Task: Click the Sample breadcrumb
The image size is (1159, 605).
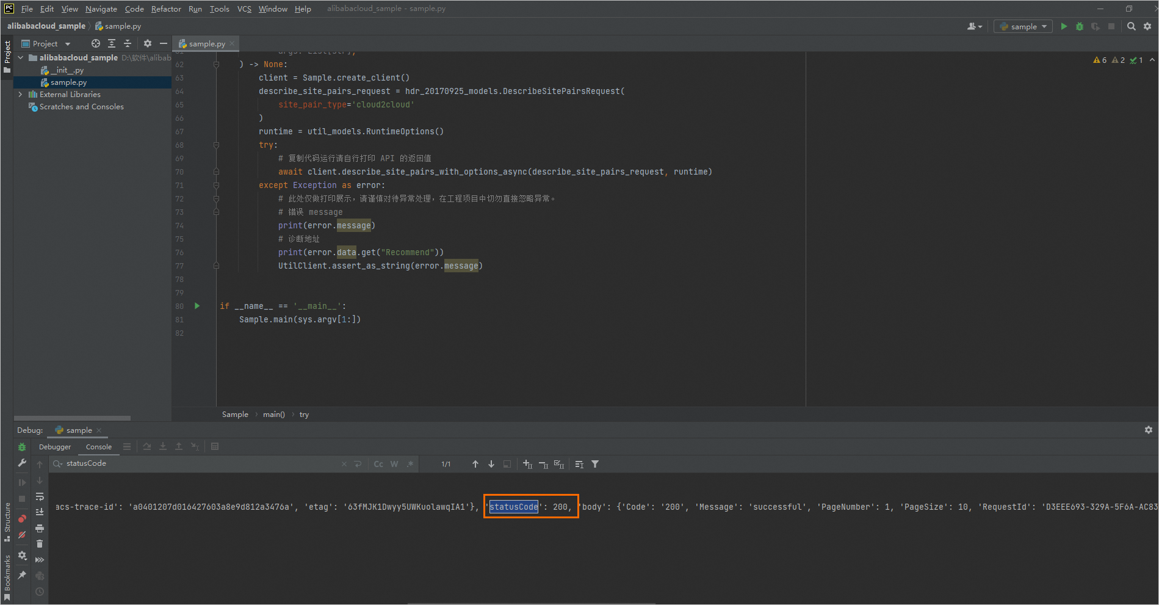Action: click(x=235, y=415)
